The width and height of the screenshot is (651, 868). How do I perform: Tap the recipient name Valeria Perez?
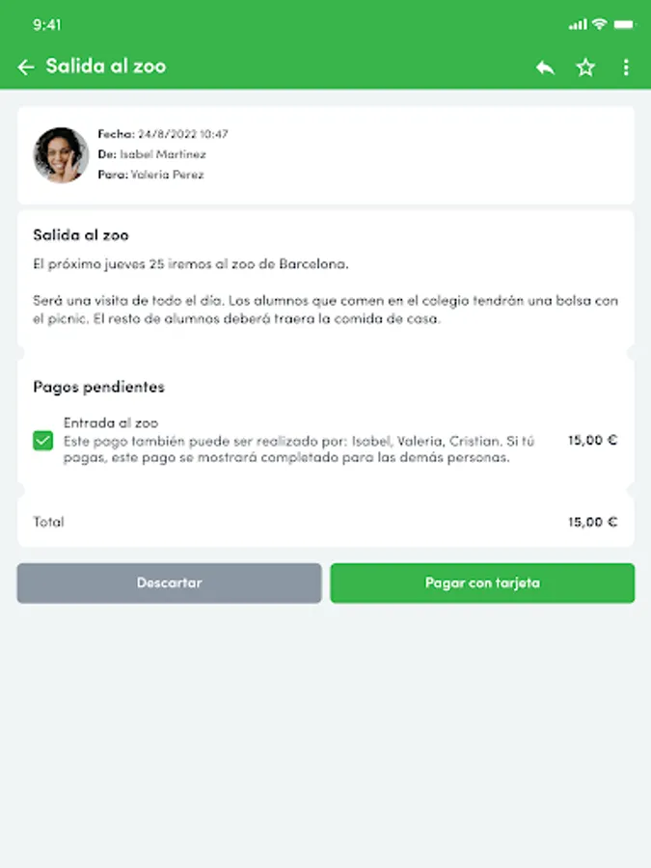[167, 175]
